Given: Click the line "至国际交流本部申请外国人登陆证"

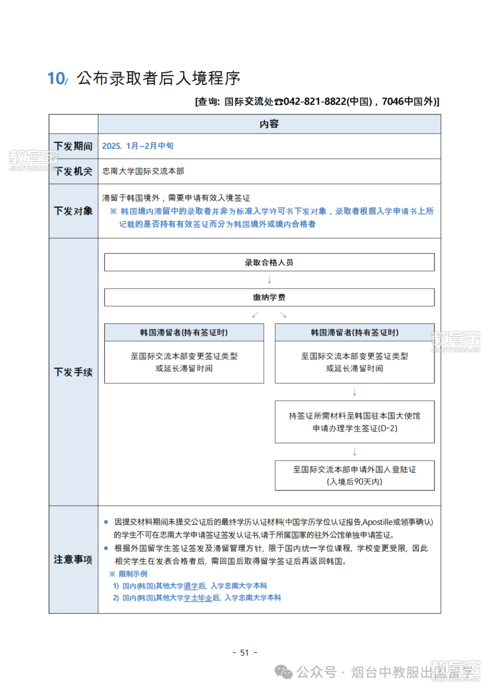Looking at the screenshot, I should pos(354,469).
